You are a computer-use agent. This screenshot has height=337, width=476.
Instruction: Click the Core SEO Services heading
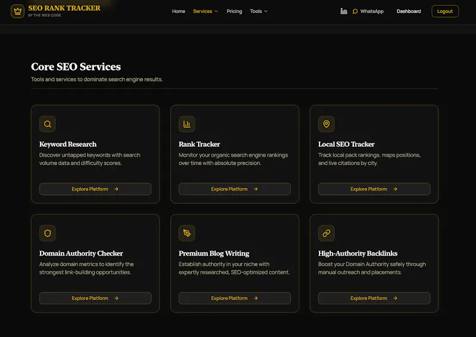pyautogui.click(x=76, y=67)
